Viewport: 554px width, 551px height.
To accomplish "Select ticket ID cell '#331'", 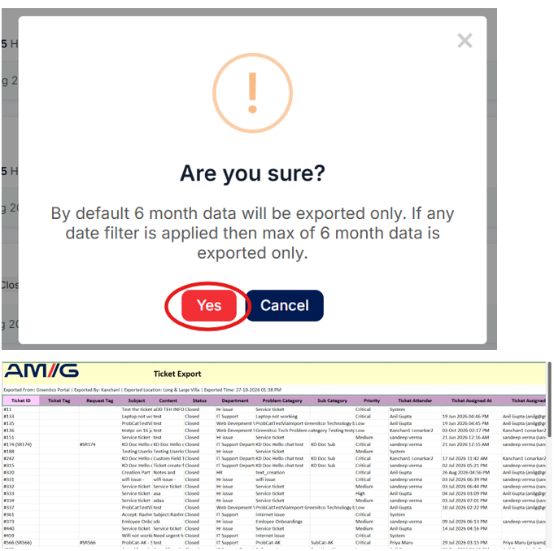I will [21, 479].
